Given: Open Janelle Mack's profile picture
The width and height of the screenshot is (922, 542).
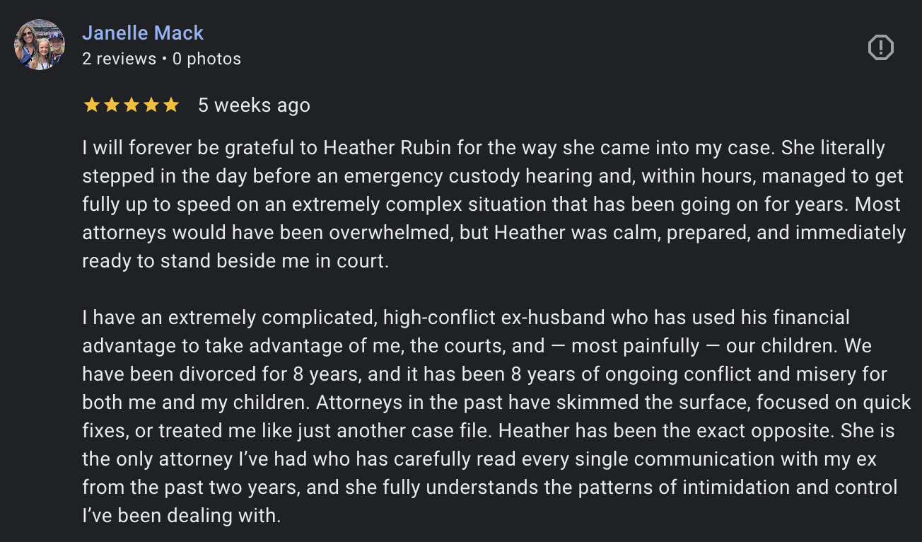Looking at the screenshot, I should pyautogui.click(x=40, y=45).
